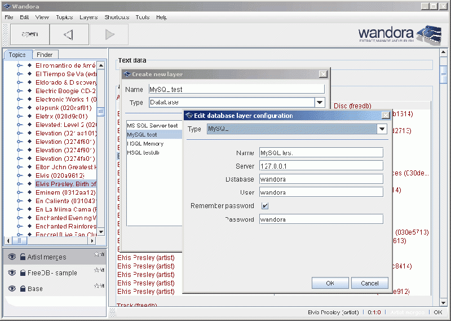Click the lock icon on Artist merges layer
This screenshot has height=321, width=451.
pyautogui.click(x=23, y=257)
